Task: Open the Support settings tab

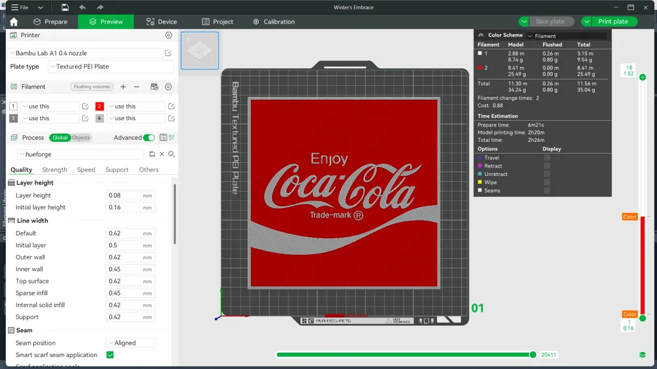Action: click(117, 169)
